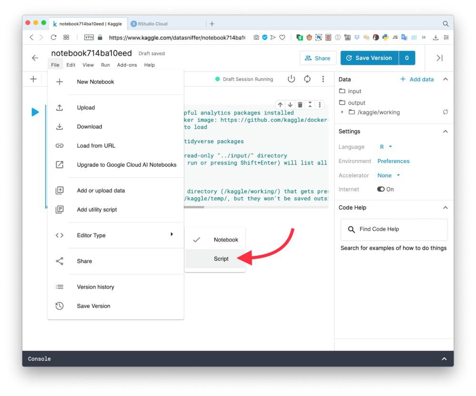476x396 pixels.
Task: Choose Download in the File menu
Action: coord(116,127)
